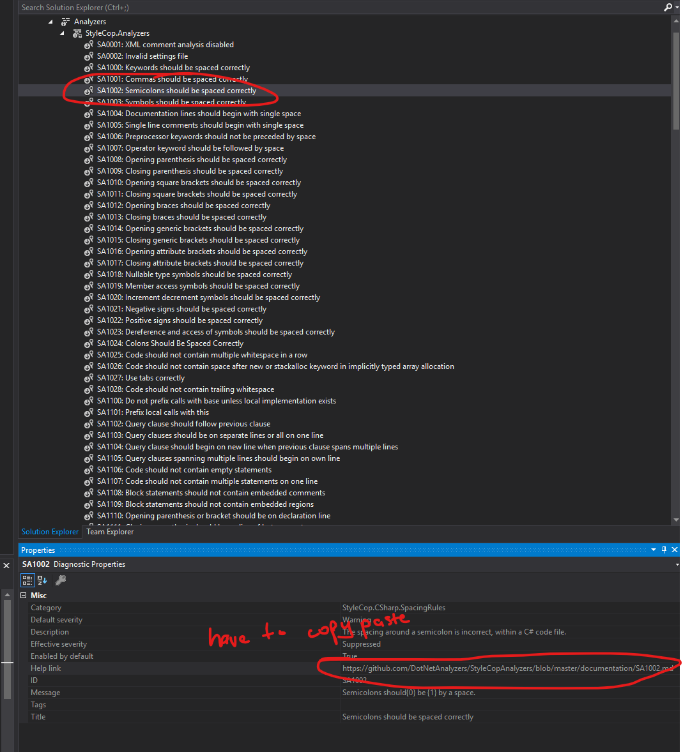Viewport: 683px width, 752px height.
Task: Click the rule icon beside SA1027
Action: point(89,378)
